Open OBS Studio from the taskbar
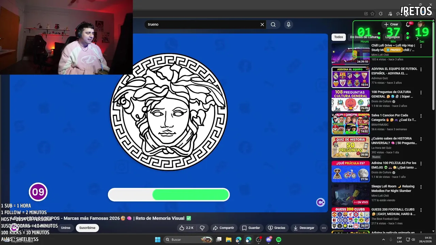 point(259,240)
